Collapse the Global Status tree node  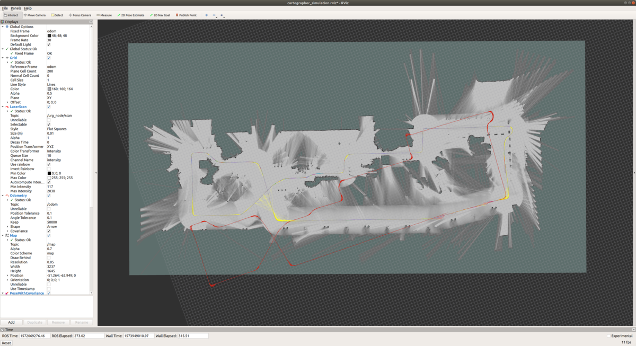click(x=3, y=49)
